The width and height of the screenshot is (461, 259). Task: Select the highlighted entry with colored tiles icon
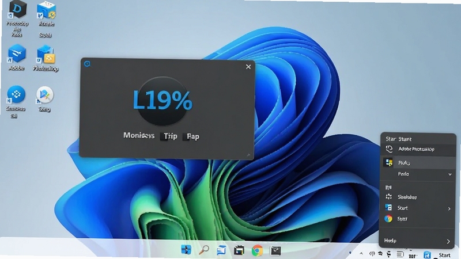(x=418, y=163)
